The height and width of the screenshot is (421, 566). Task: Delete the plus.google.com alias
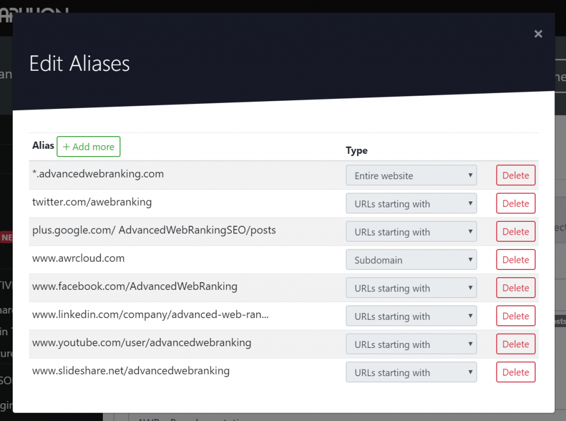point(516,232)
